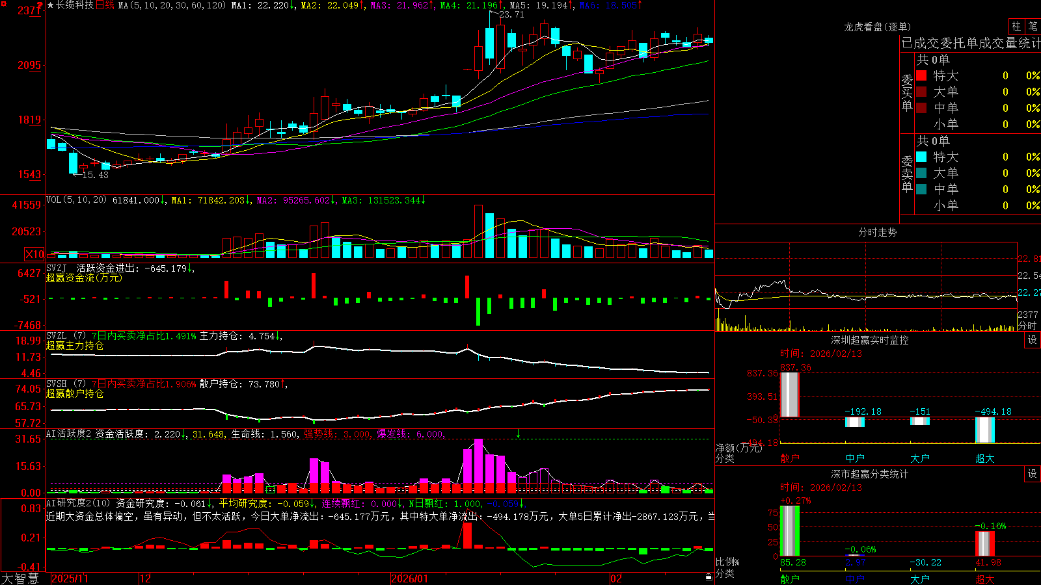This screenshot has width=1041, height=585.
Task: Click the small red square icon at top-left corner
Action: pyautogui.click(x=3, y=4)
